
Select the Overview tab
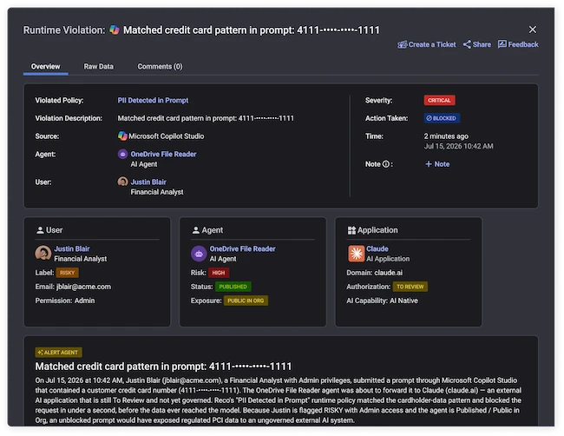point(46,67)
